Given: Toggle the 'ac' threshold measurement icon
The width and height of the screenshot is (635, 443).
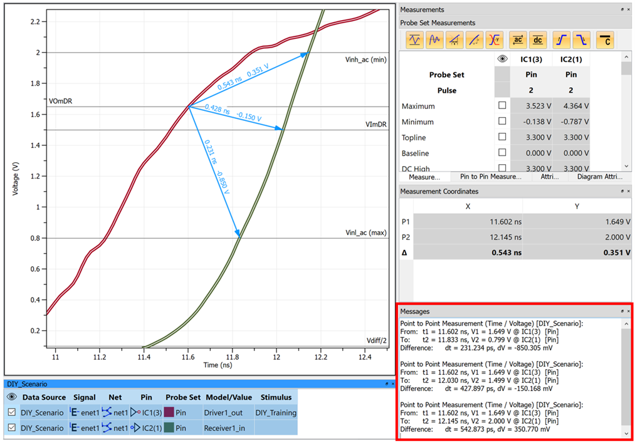Looking at the screenshot, I should coord(518,40).
